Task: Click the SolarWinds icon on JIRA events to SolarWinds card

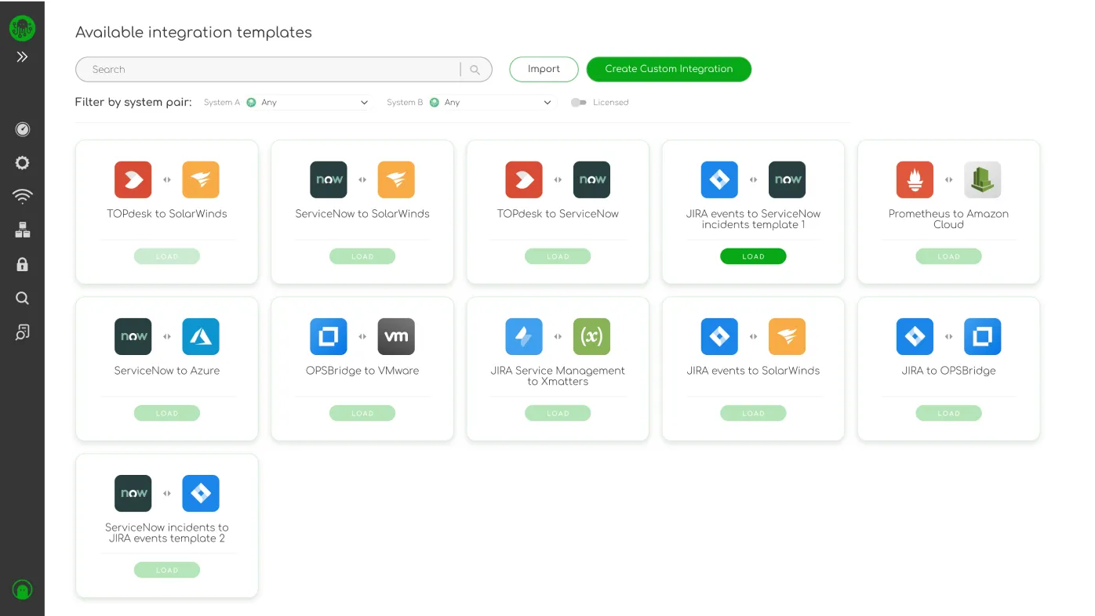Action: [787, 336]
